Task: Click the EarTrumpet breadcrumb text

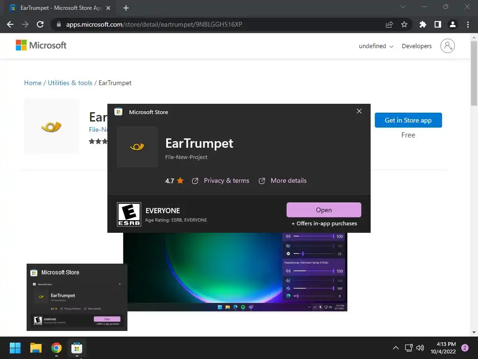Action: [x=115, y=83]
